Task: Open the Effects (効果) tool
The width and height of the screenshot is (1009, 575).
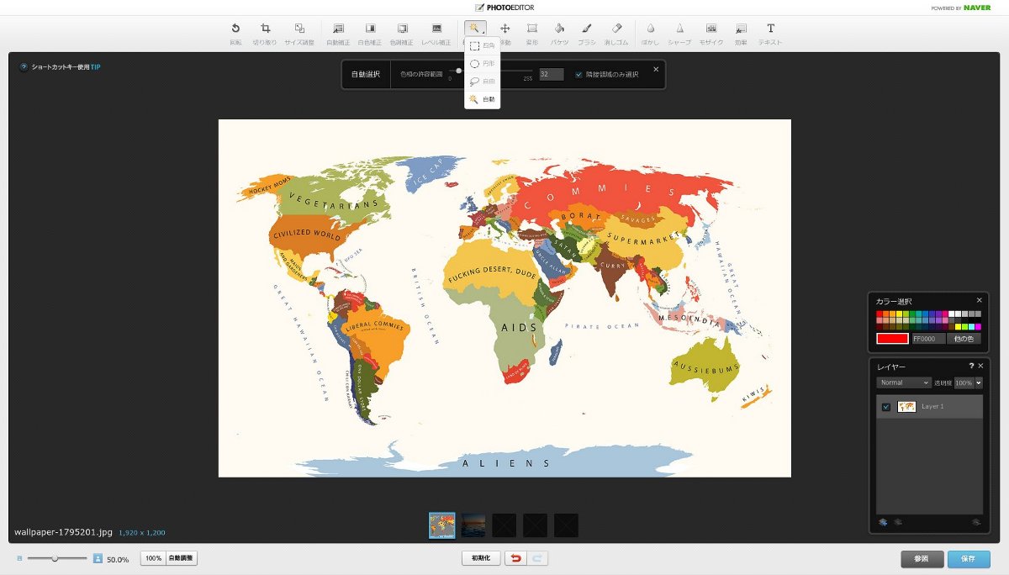Action: coord(741,33)
